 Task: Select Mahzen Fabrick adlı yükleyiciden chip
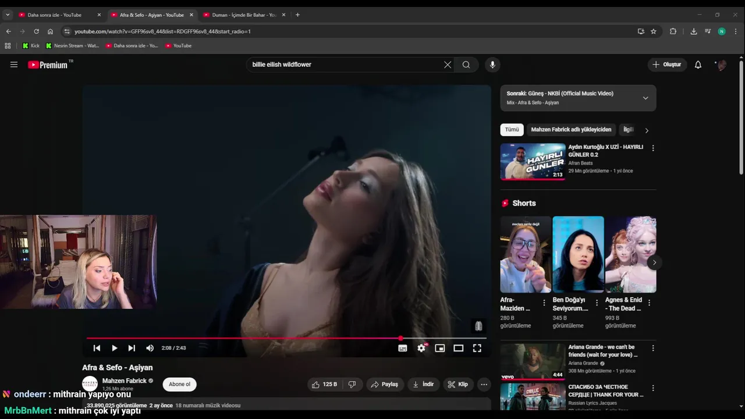tap(571, 130)
